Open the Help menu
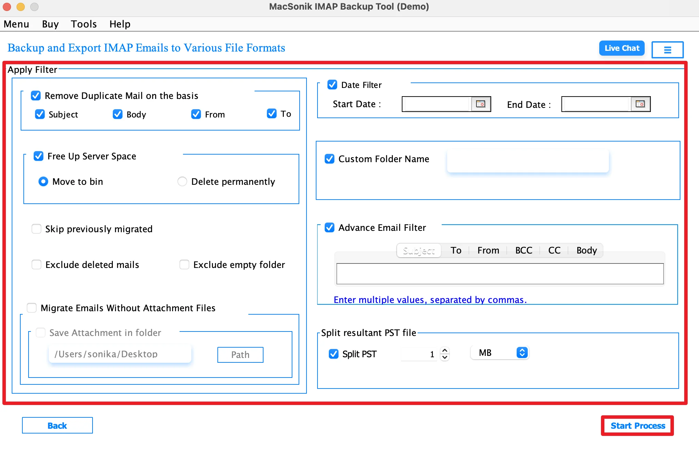Screen dimensions: 699x450 pyautogui.click(x=120, y=24)
